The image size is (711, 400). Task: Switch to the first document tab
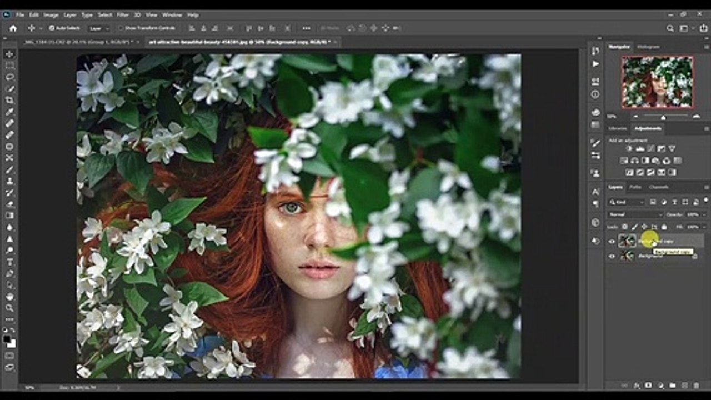pos(80,42)
